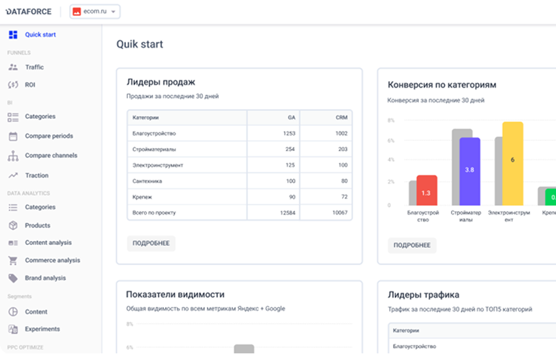
Task: Select the yellow Электроинструмент bar labeled 6
Action: 512,163
